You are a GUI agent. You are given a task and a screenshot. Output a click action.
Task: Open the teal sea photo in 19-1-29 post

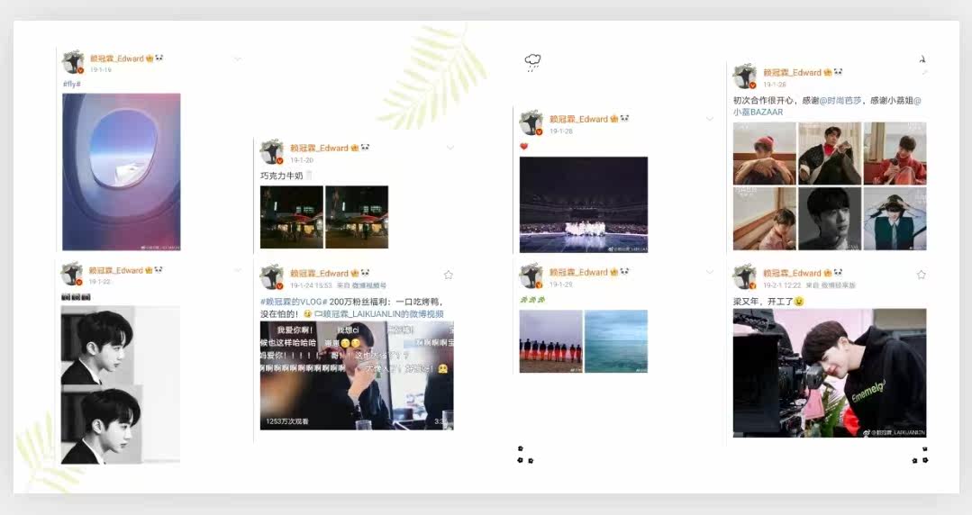point(616,341)
